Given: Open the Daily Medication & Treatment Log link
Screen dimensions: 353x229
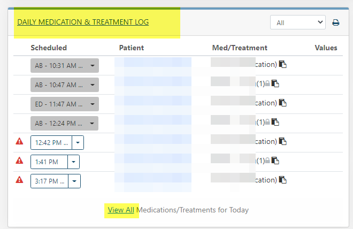Looking at the screenshot, I should 83,22.
